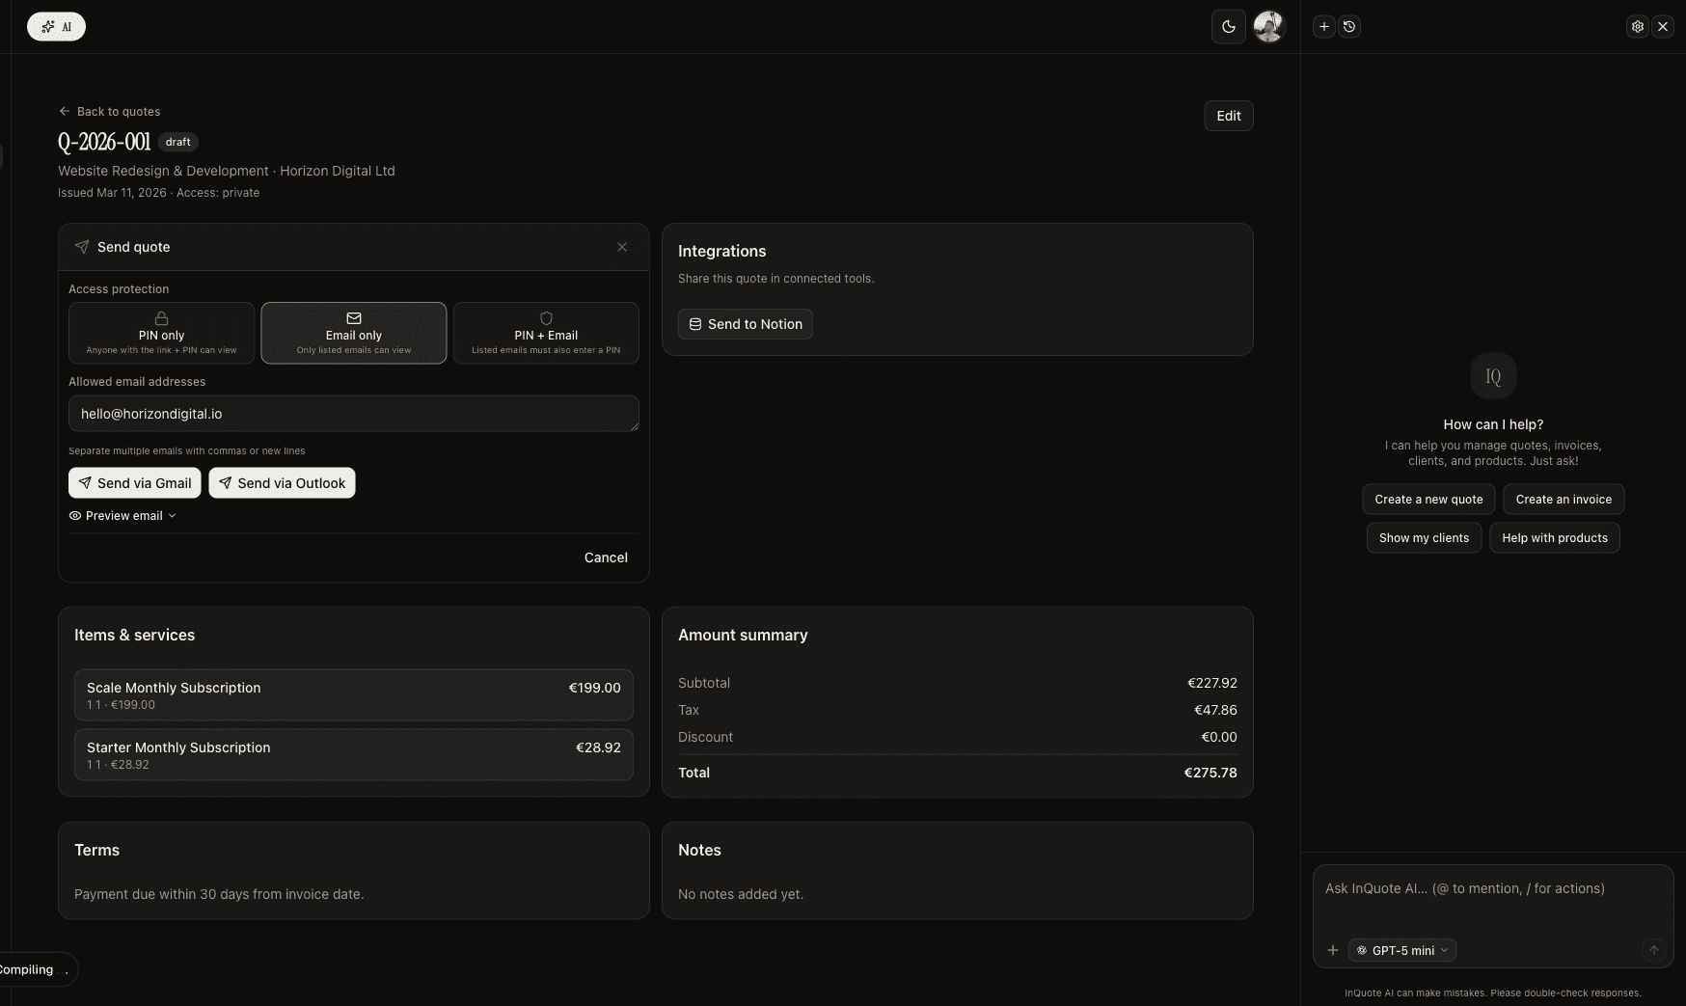This screenshot has height=1006, width=1686.
Task: Click the Edit quote button
Action: (1228, 116)
